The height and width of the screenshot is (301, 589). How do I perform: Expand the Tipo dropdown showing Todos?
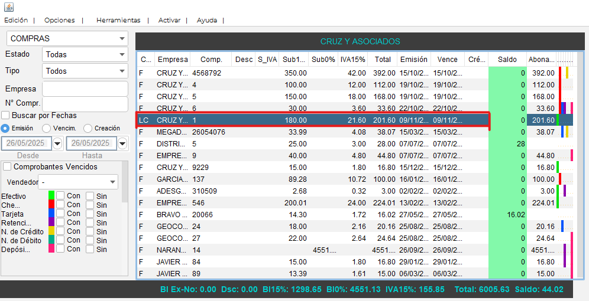coord(85,71)
